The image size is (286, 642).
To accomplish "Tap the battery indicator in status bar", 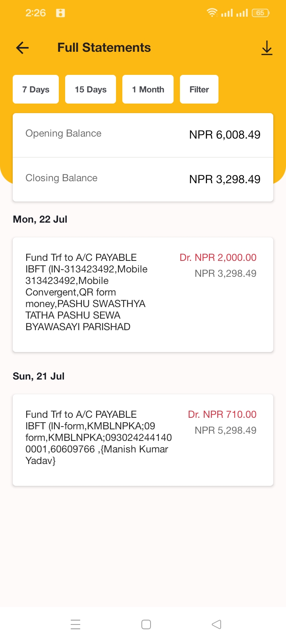I will 261,13.
